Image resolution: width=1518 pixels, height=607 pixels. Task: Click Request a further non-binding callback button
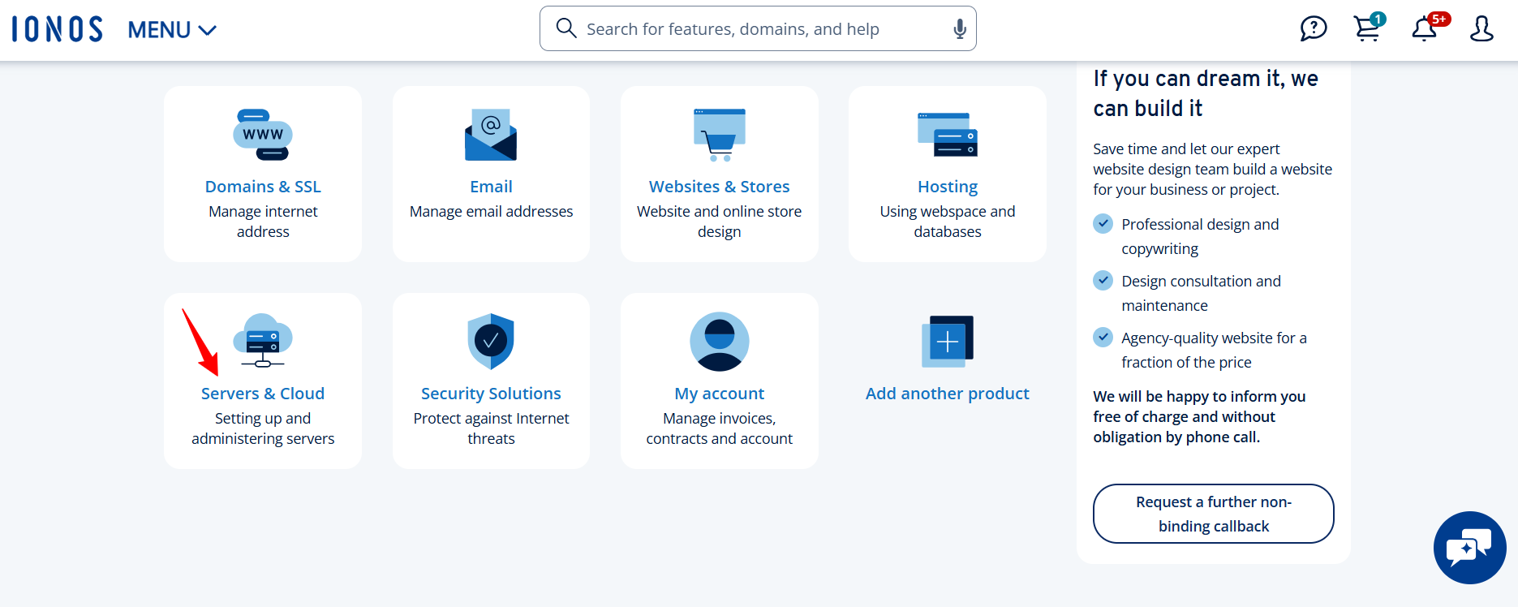[x=1214, y=514]
